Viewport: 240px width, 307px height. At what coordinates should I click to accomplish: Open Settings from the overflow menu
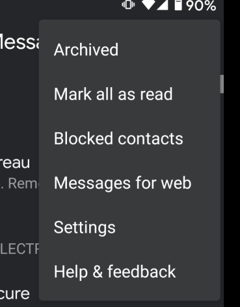[129, 227]
